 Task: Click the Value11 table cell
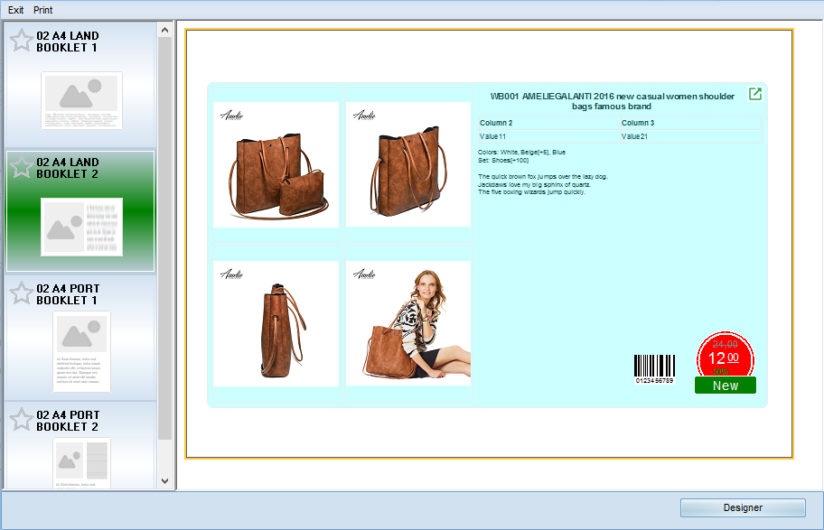click(549, 136)
